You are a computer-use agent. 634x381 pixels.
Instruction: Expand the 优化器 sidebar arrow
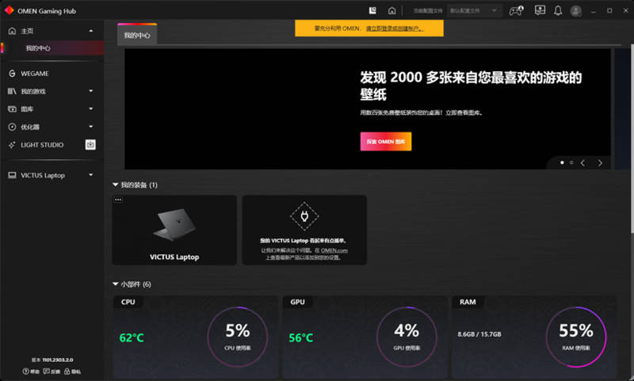91,127
